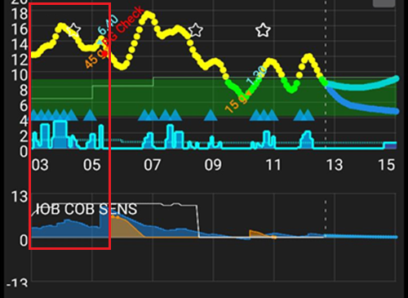
Task: Tap the star marker between 03 and 05
Action: [x=73, y=30]
